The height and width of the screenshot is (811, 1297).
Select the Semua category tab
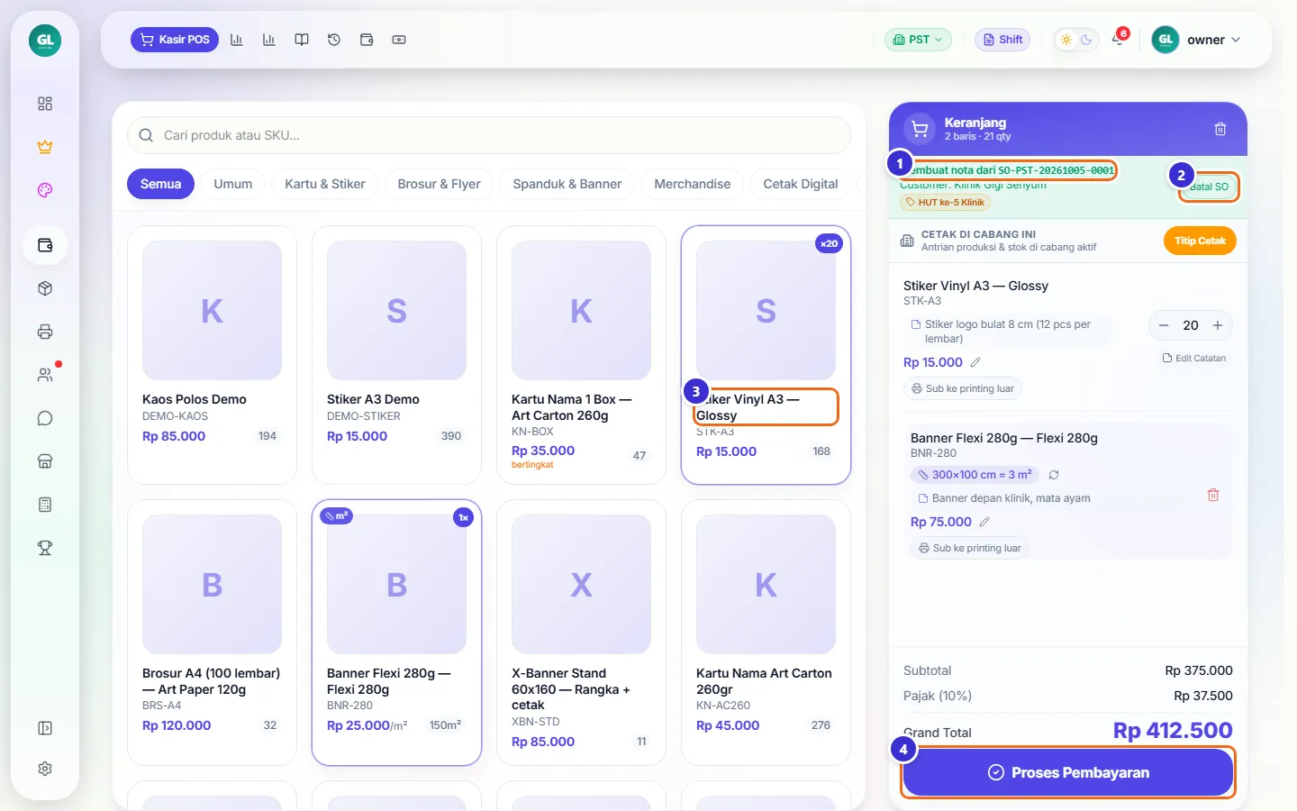click(x=160, y=184)
